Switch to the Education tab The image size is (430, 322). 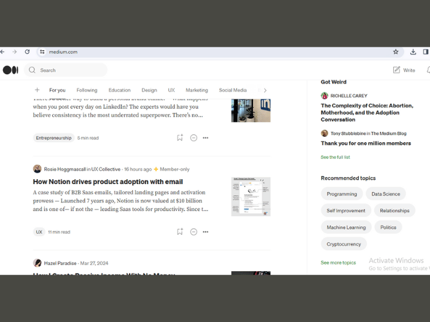(x=119, y=90)
